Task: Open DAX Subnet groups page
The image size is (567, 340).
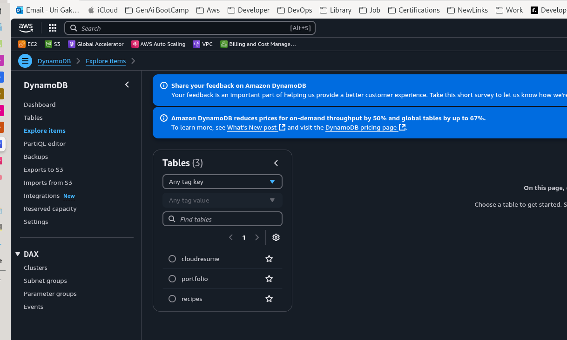Action: click(45, 281)
